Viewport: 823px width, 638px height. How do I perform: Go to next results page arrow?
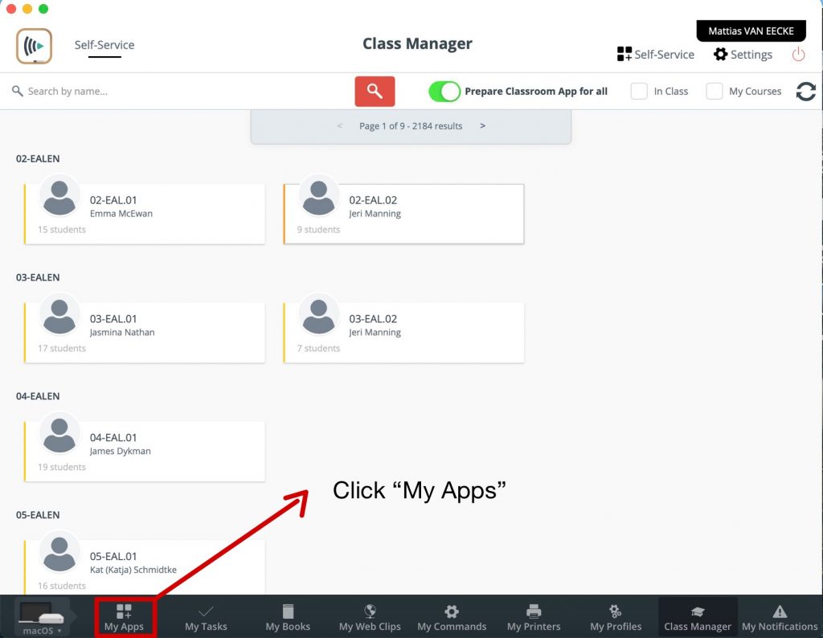[x=482, y=126]
